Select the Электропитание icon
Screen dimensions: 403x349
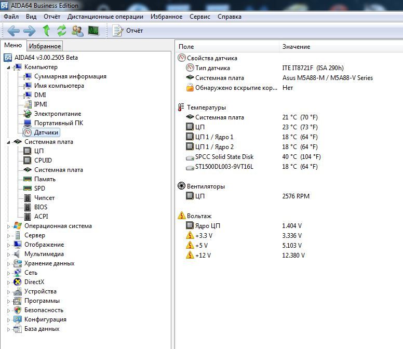coord(27,114)
